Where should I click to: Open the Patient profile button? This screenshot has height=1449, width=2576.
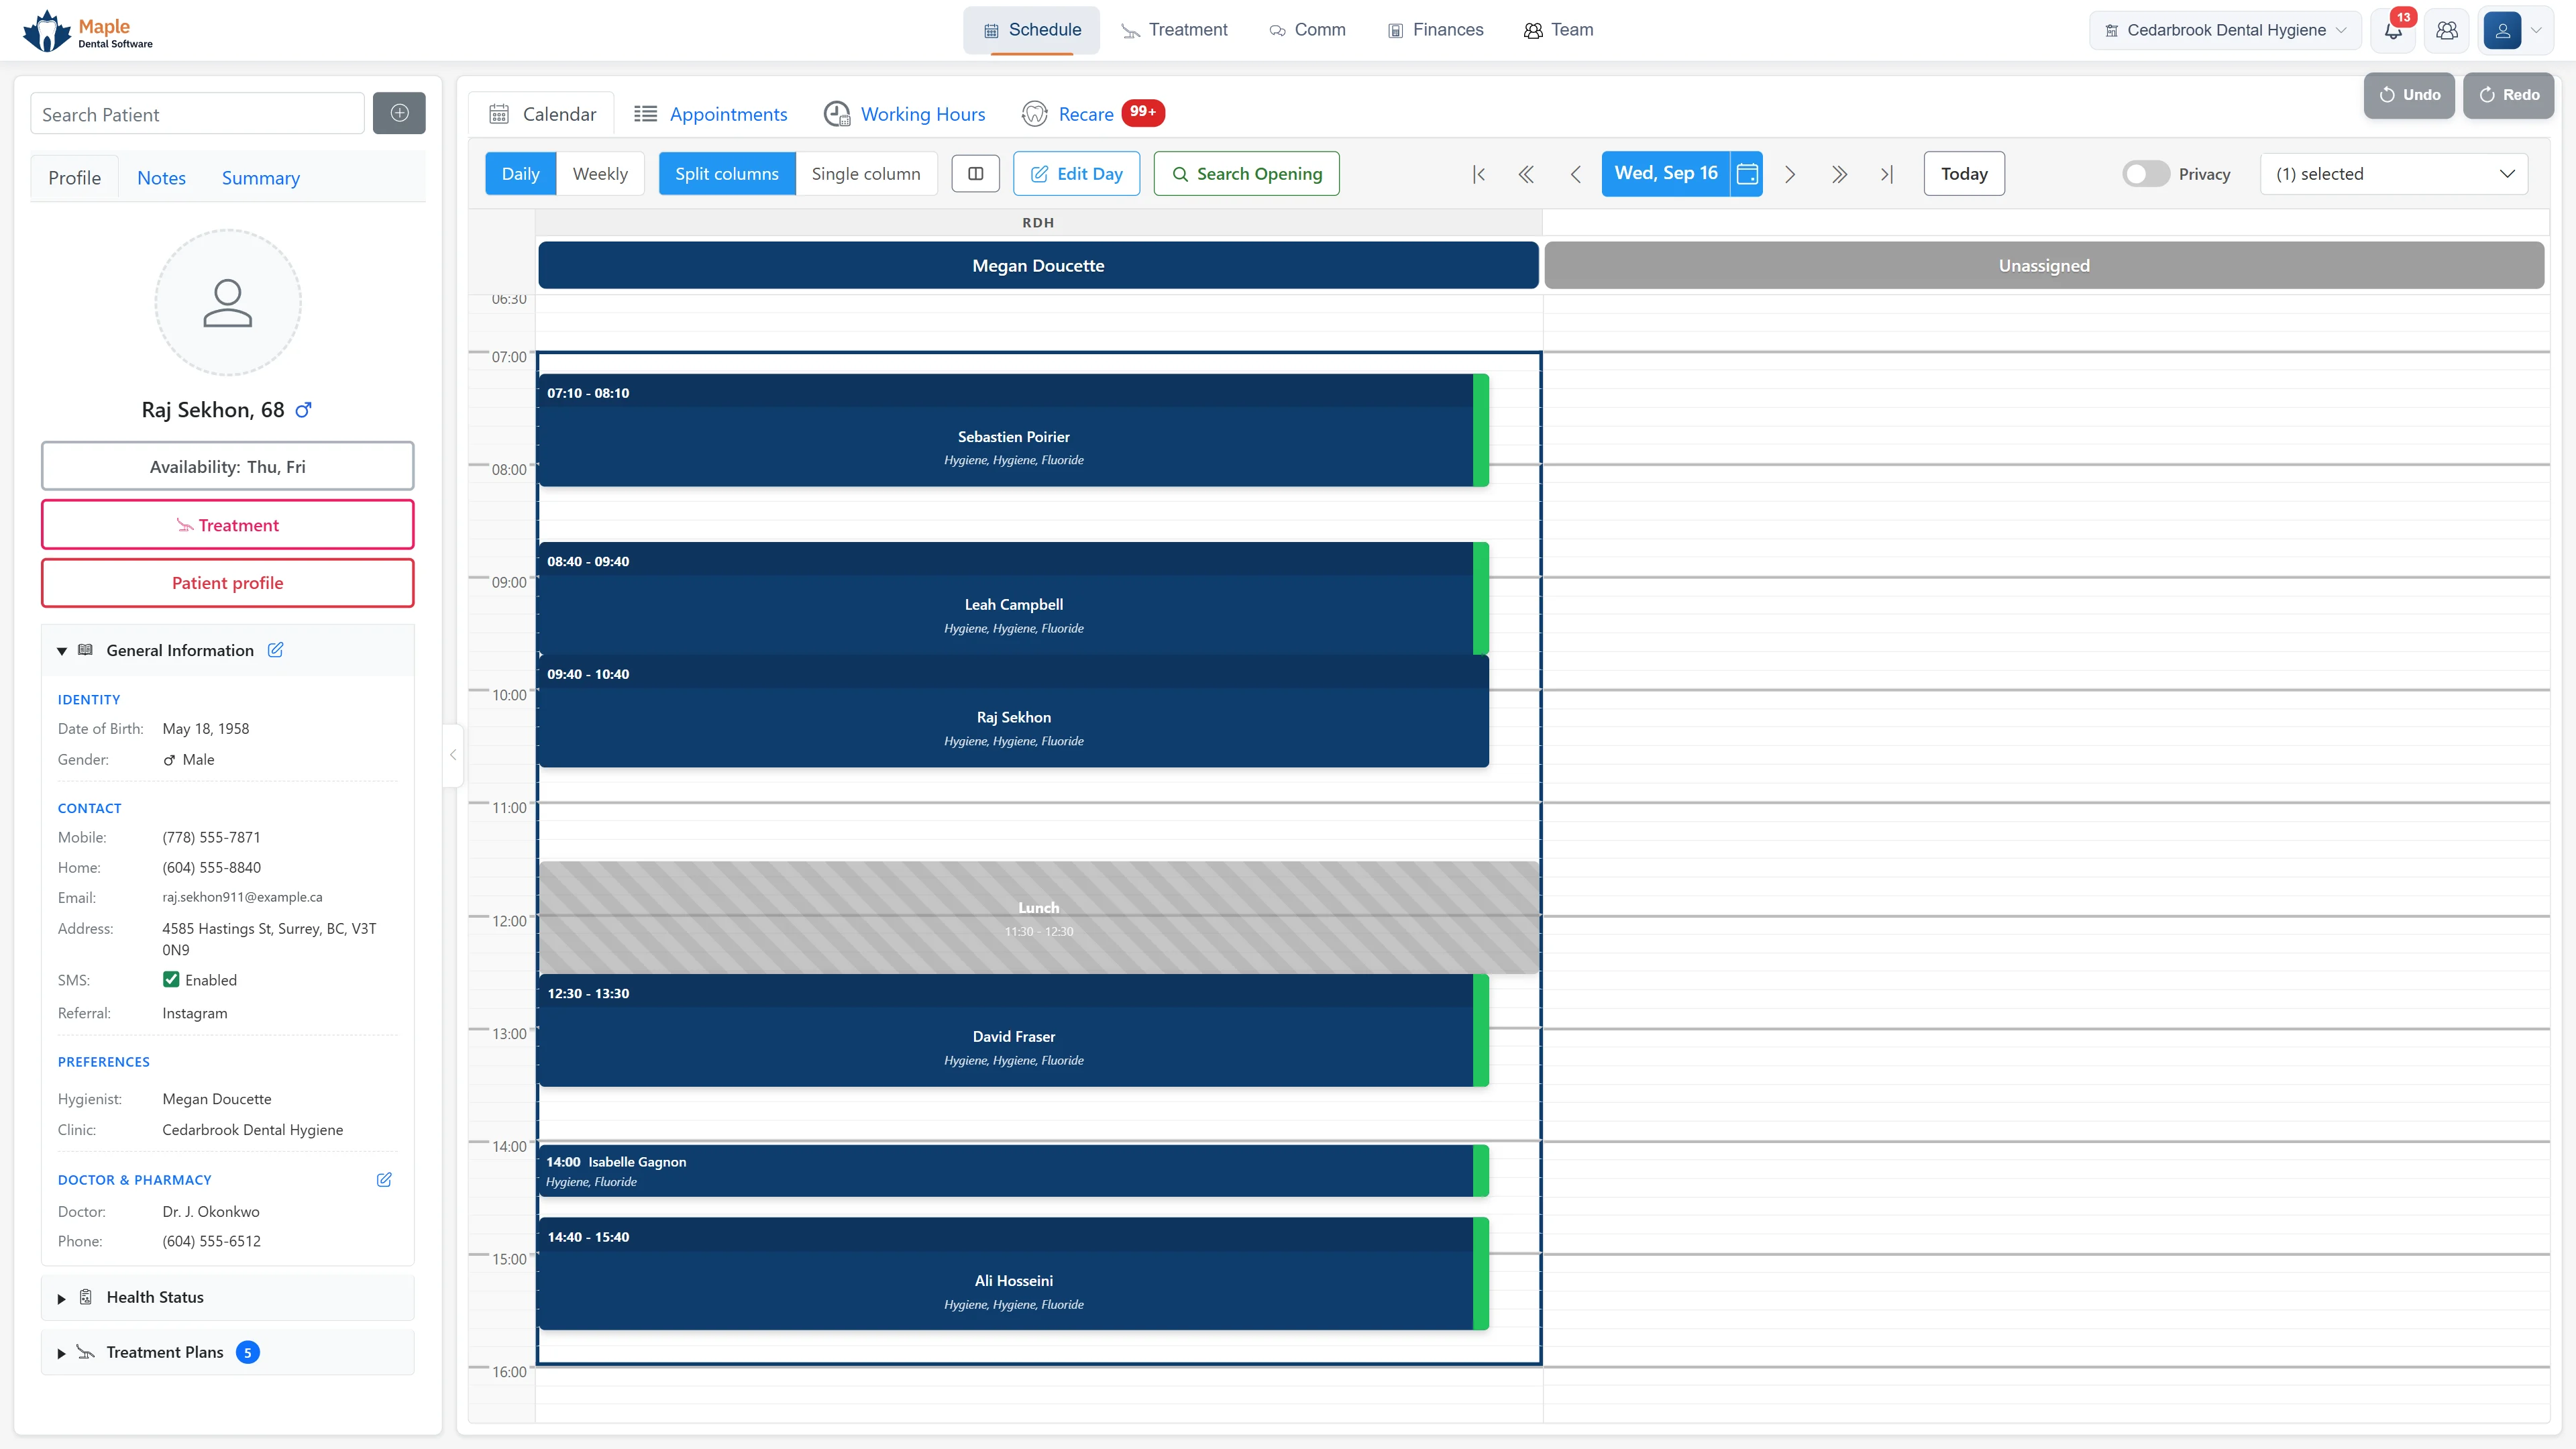227,583
